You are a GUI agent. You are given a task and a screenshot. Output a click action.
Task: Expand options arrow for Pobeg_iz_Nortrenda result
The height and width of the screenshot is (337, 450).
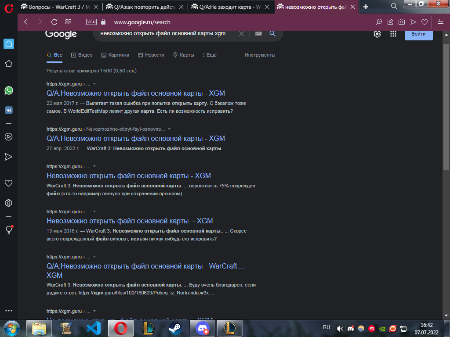click(94, 257)
